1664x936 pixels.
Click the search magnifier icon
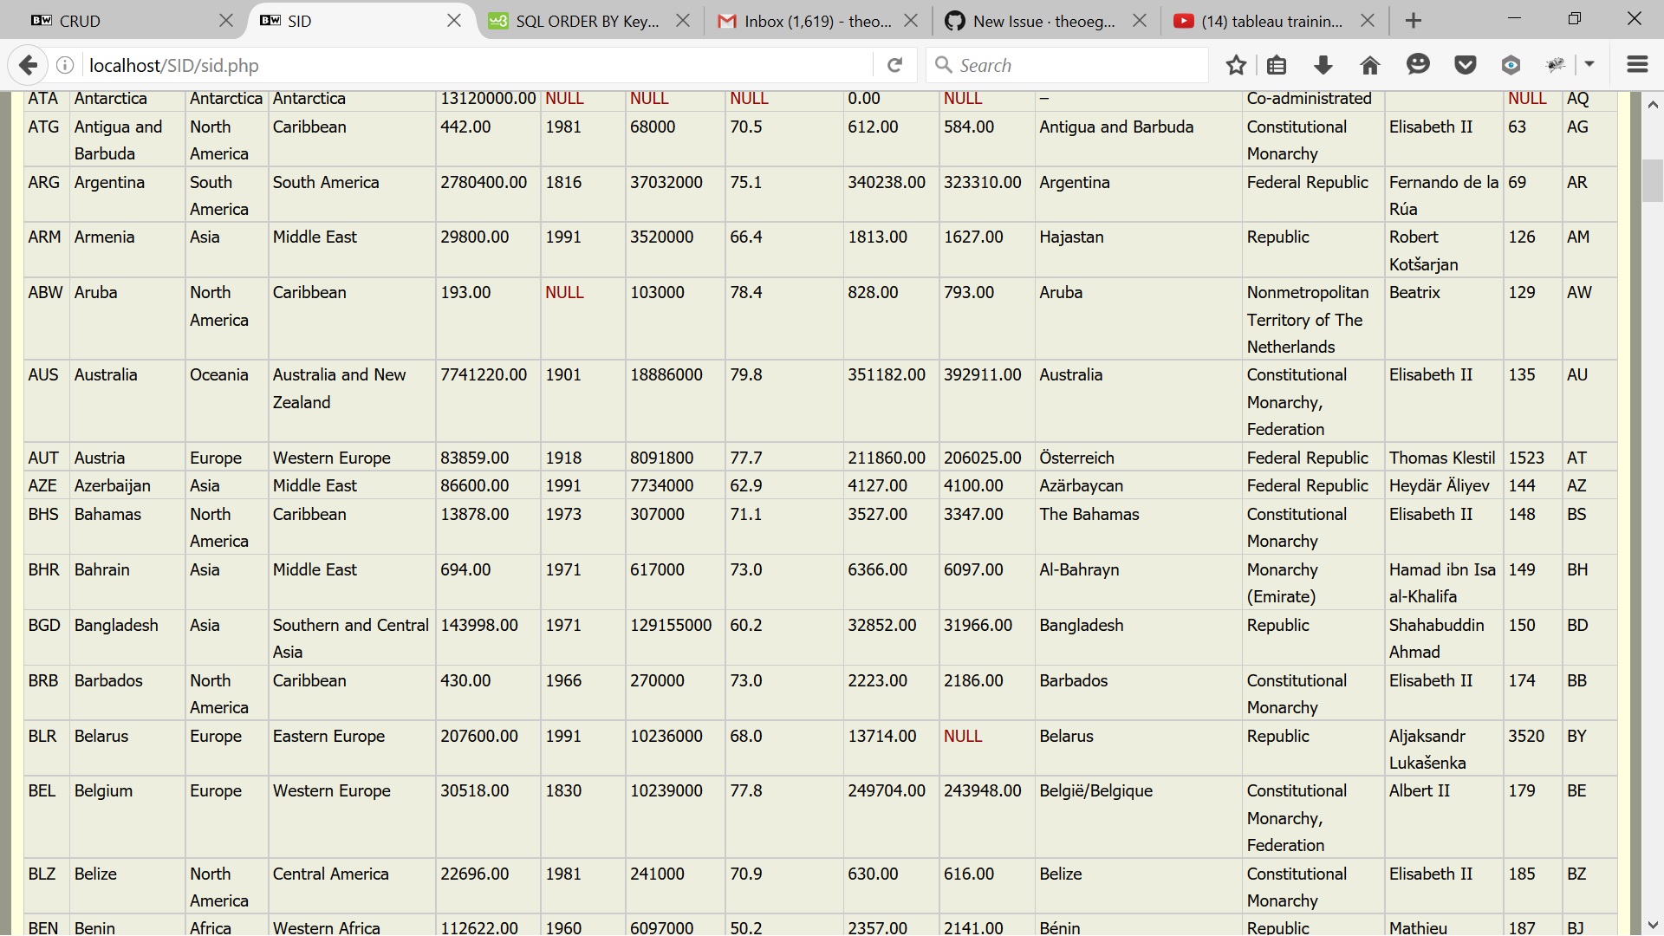tap(945, 65)
